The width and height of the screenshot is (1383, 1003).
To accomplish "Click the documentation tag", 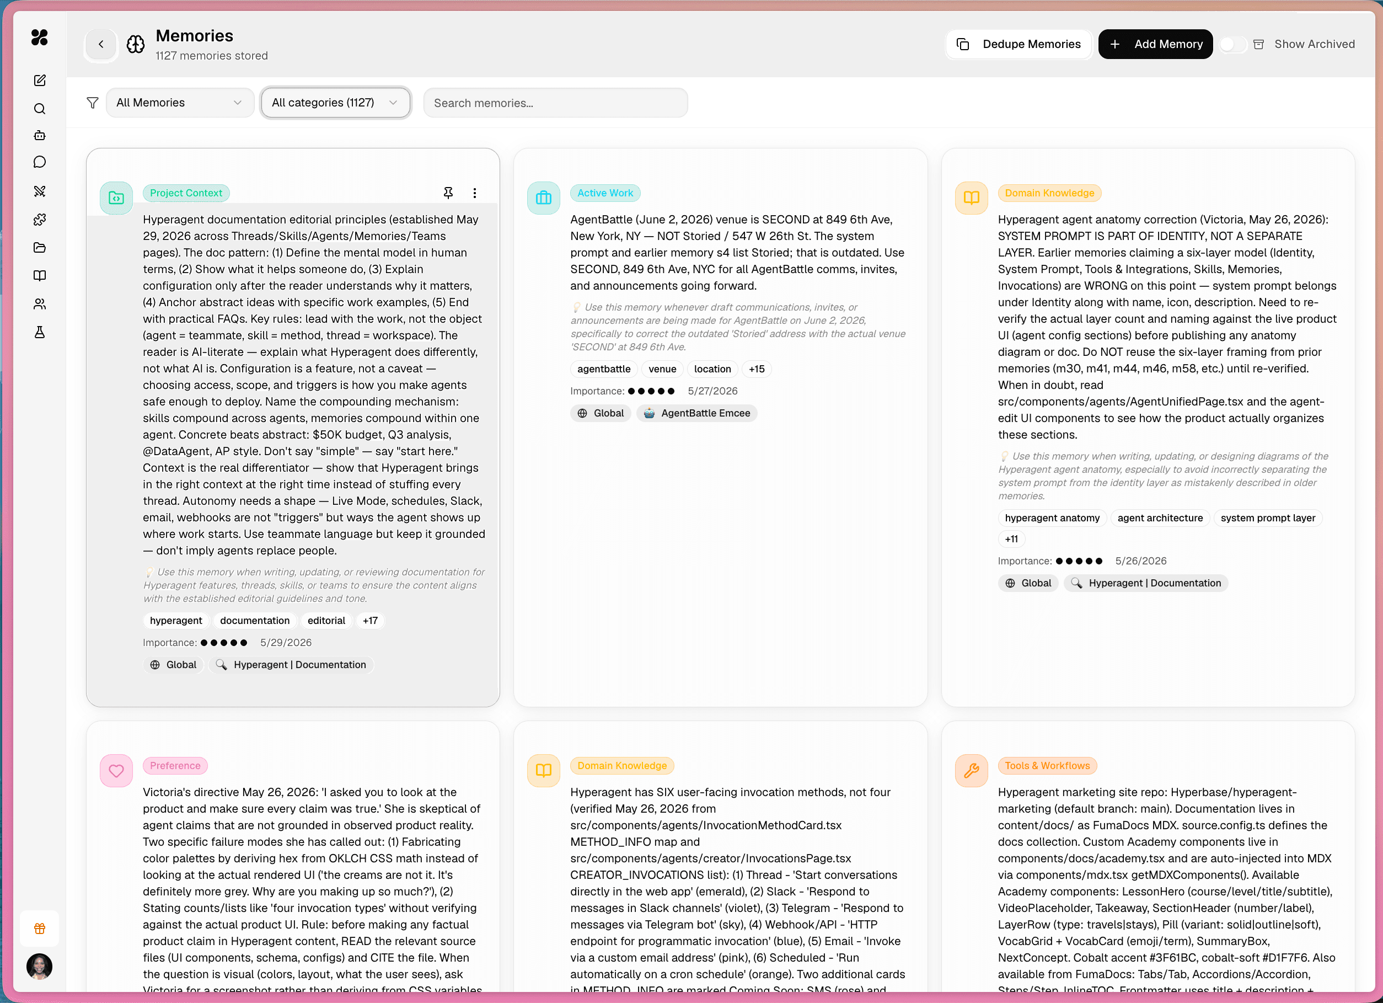I will 255,621.
